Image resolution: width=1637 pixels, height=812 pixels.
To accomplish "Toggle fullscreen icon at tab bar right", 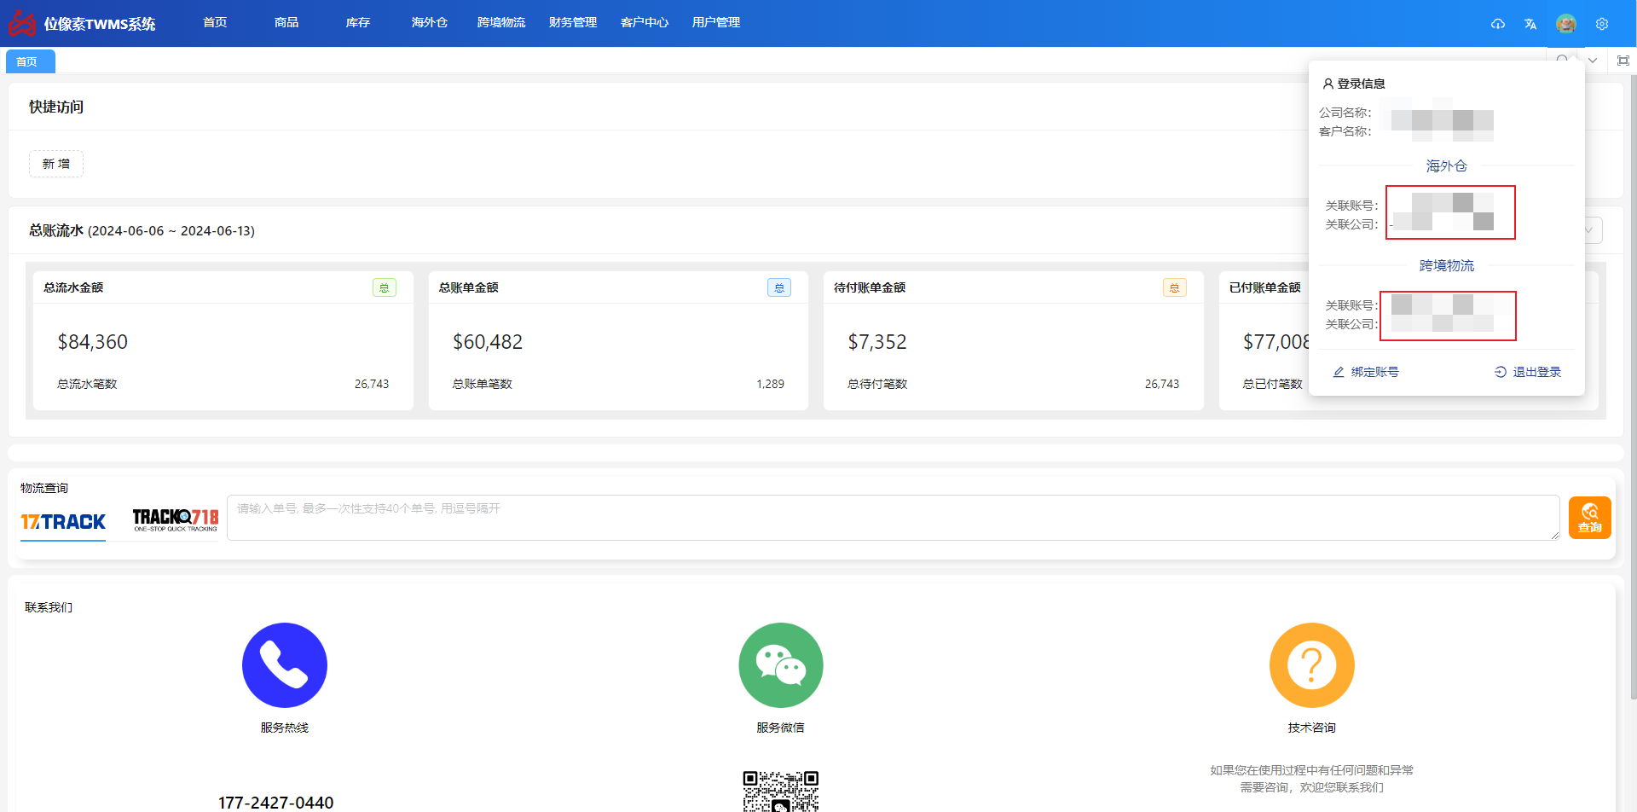I will coord(1623,61).
